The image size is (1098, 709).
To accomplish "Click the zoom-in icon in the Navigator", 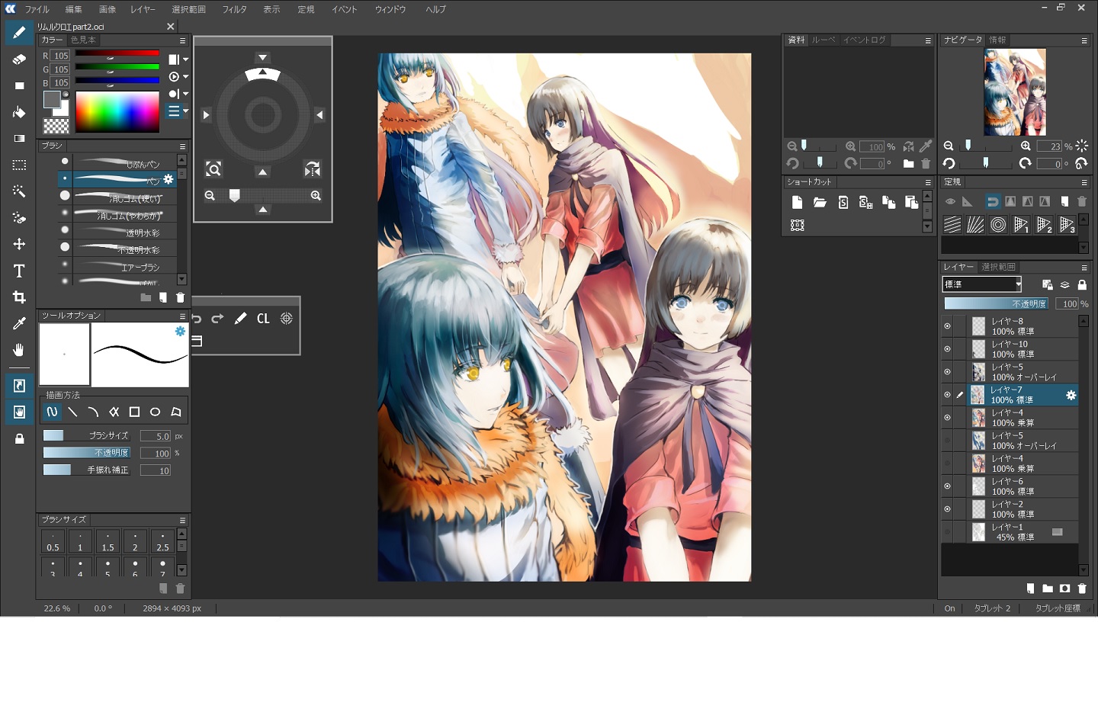I will (1026, 146).
